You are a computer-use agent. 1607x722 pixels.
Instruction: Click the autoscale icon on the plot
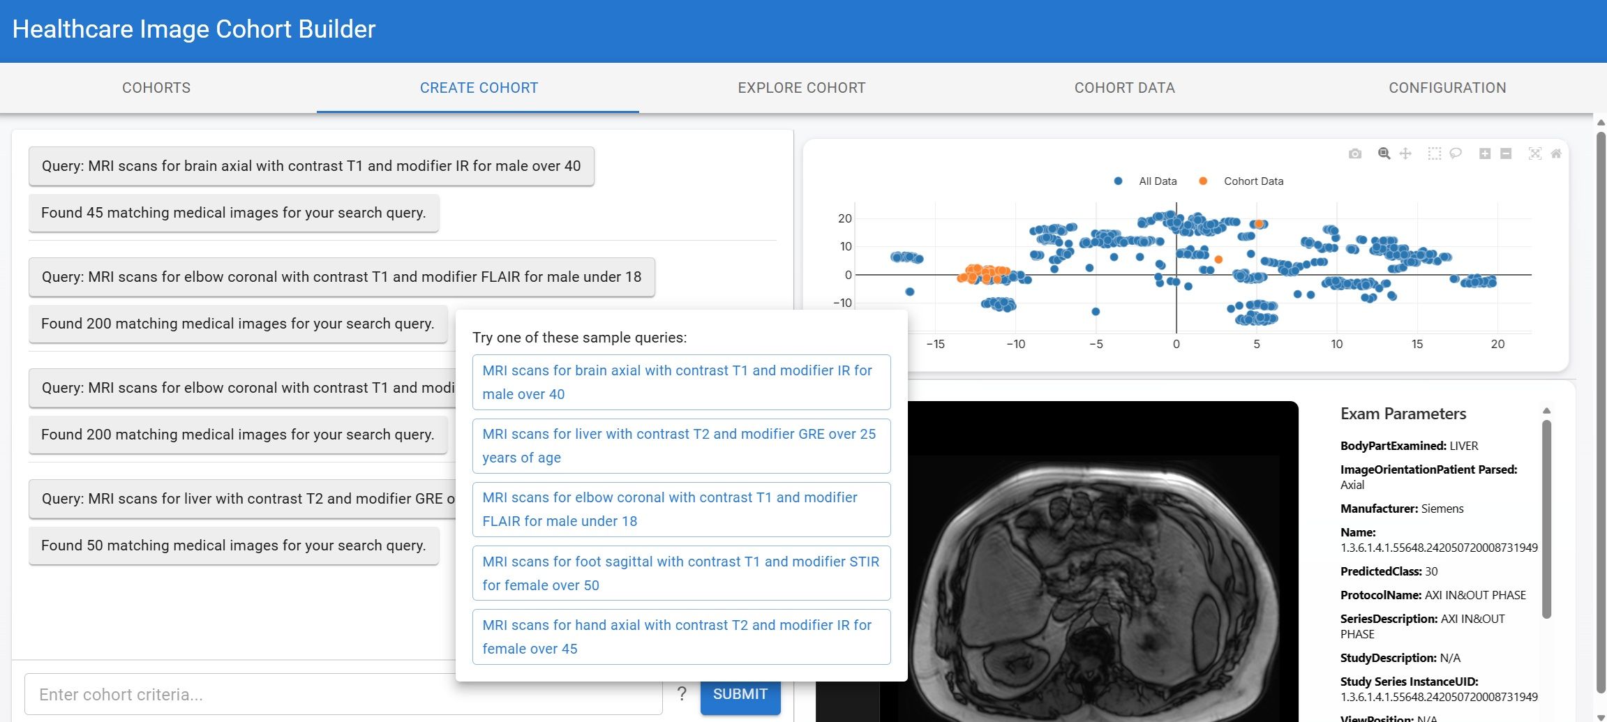(1535, 153)
